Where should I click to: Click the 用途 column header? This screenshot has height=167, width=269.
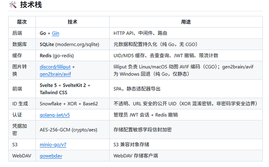tap(186, 22)
